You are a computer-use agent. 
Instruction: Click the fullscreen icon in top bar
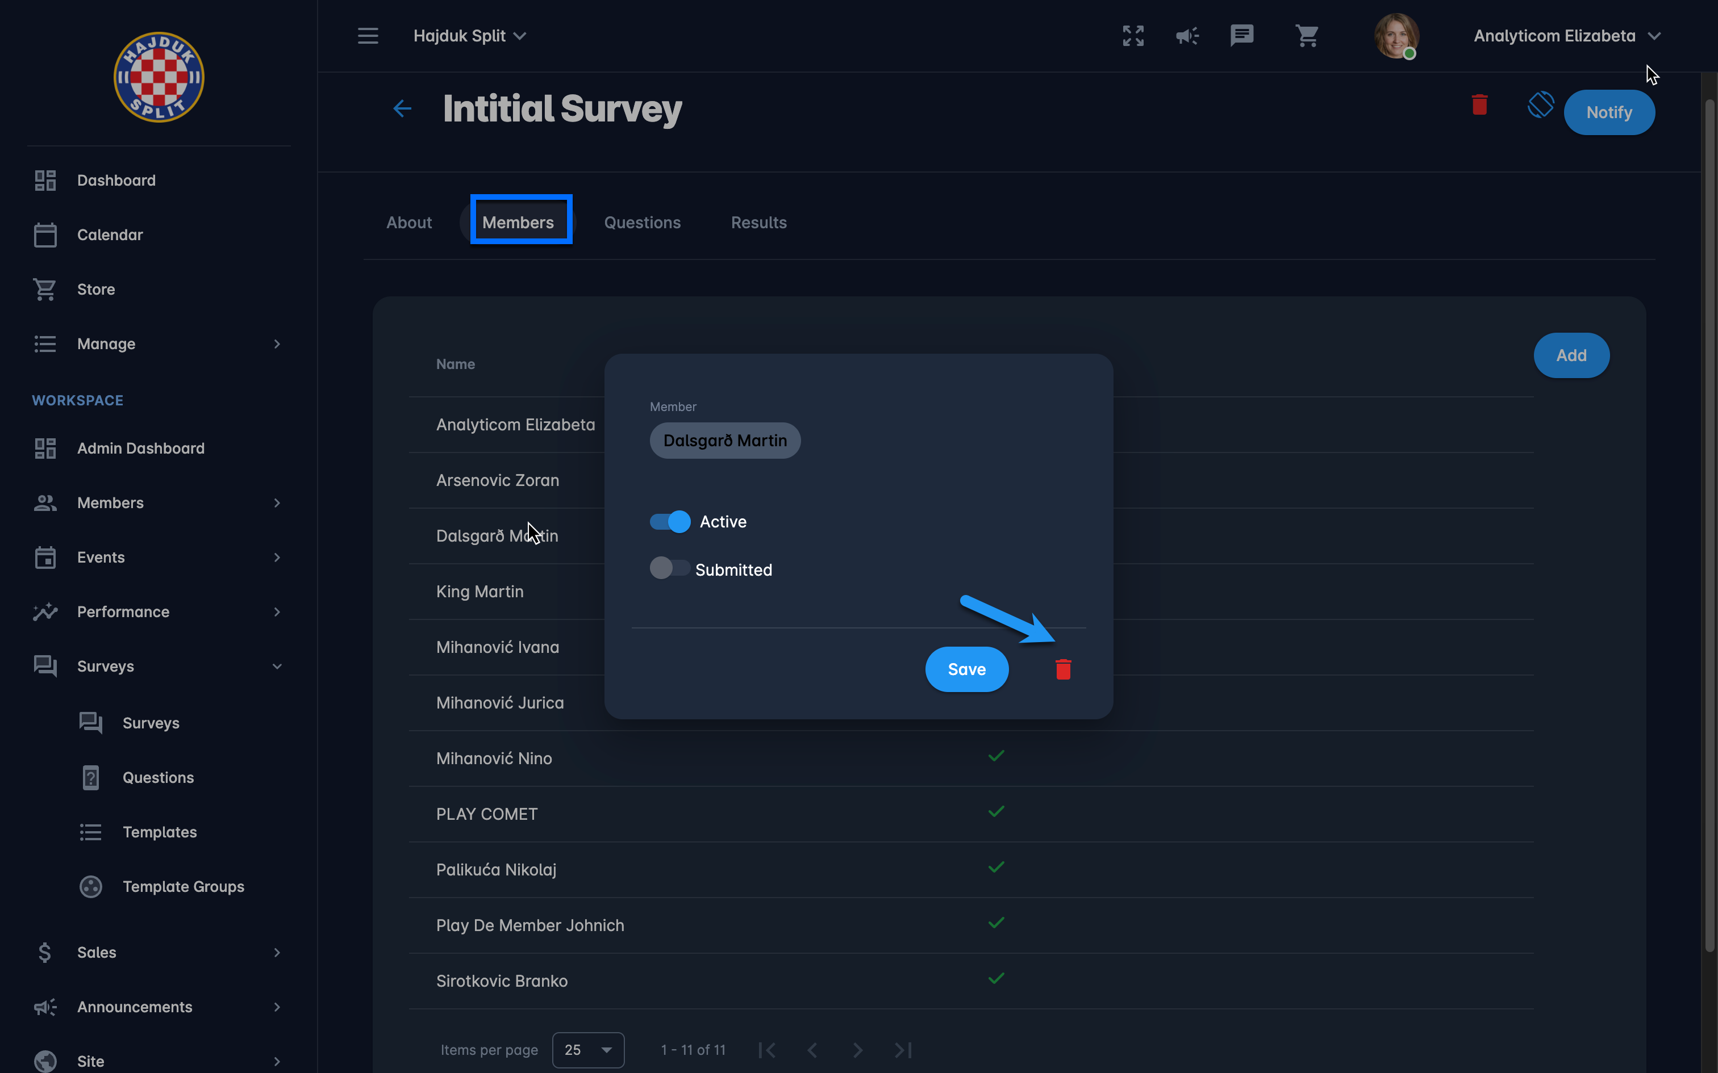pyautogui.click(x=1133, y=35)
